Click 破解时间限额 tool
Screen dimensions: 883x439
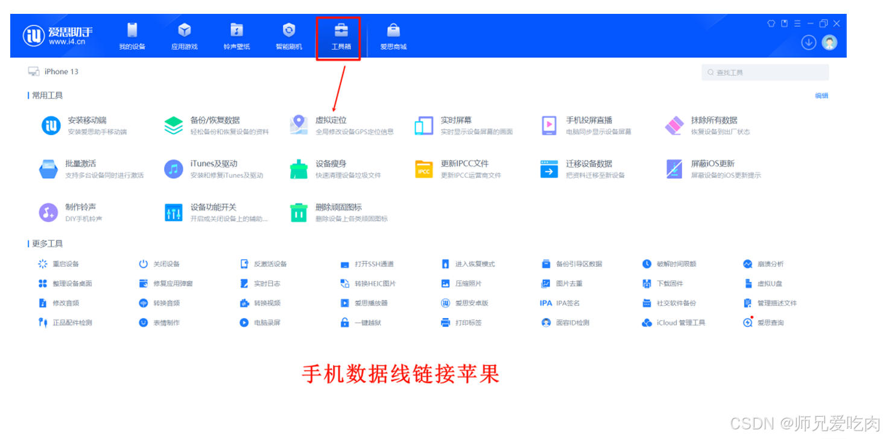point(669,264)
